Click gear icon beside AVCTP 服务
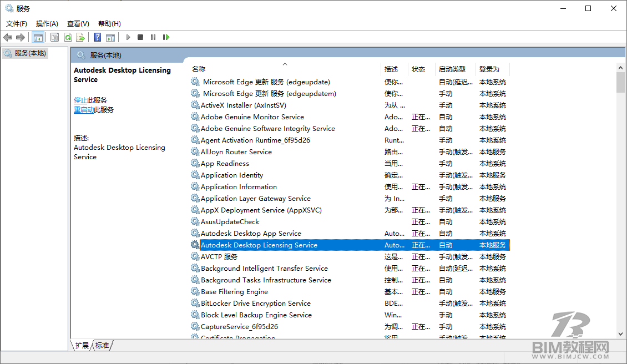This screenshot has width=627, height=364. click(195, 256)
